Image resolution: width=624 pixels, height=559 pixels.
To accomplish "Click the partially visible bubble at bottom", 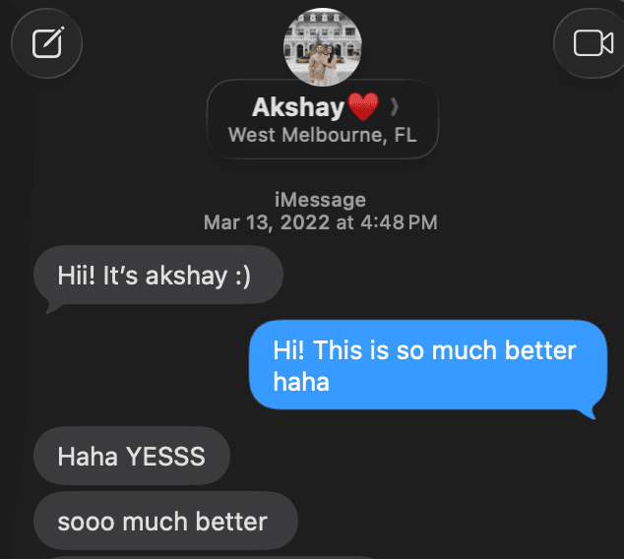I will (x=211, y=557).
